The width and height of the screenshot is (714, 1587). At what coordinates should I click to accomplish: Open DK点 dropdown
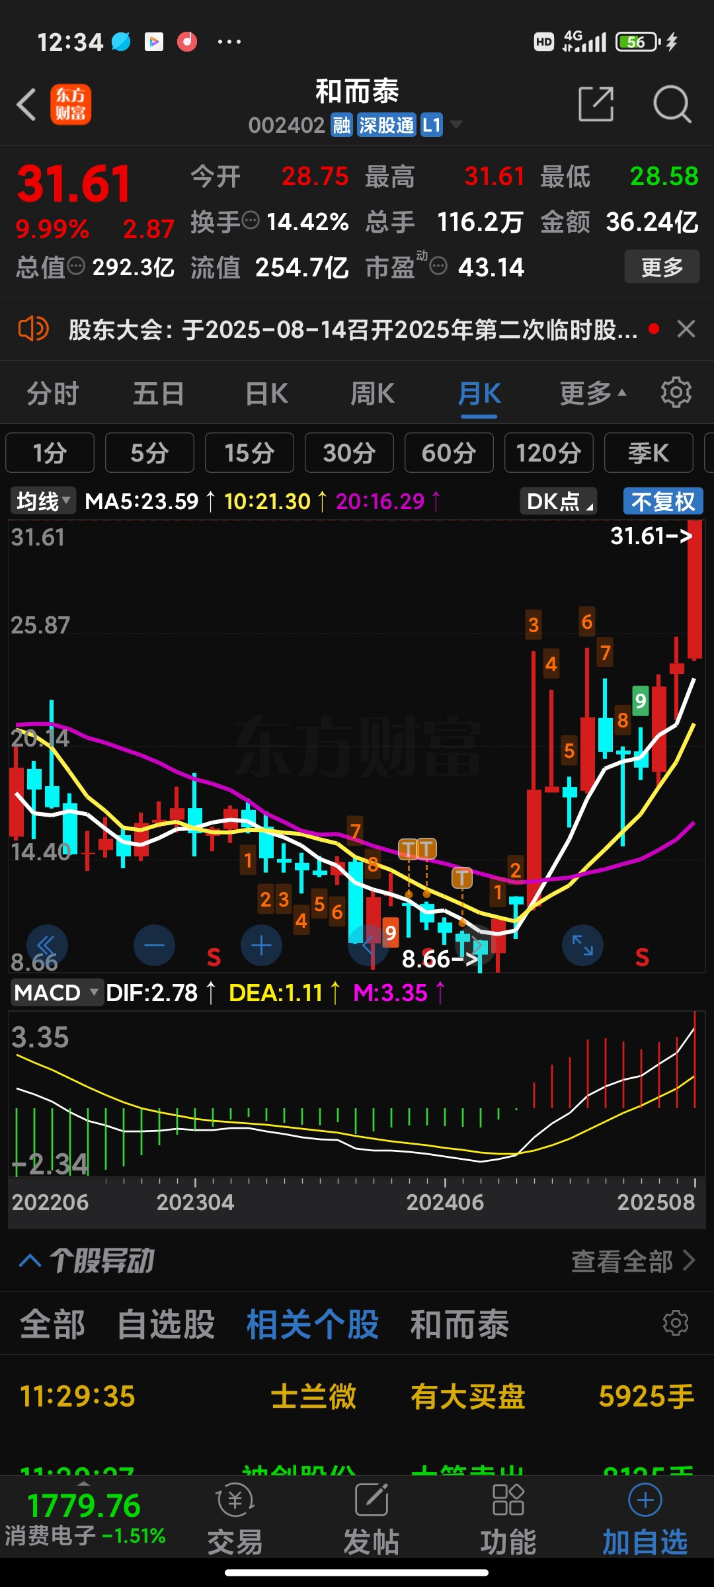[x=559, y=501]
